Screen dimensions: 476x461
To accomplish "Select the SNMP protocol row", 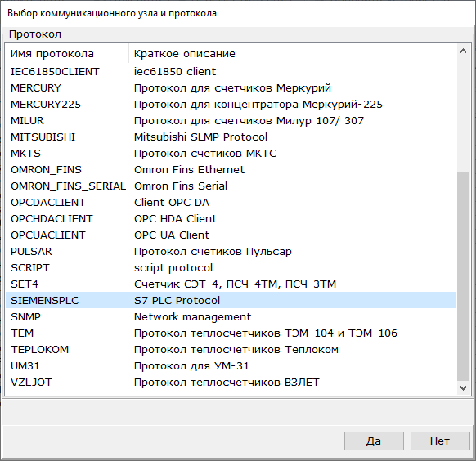I will [231, 317].
